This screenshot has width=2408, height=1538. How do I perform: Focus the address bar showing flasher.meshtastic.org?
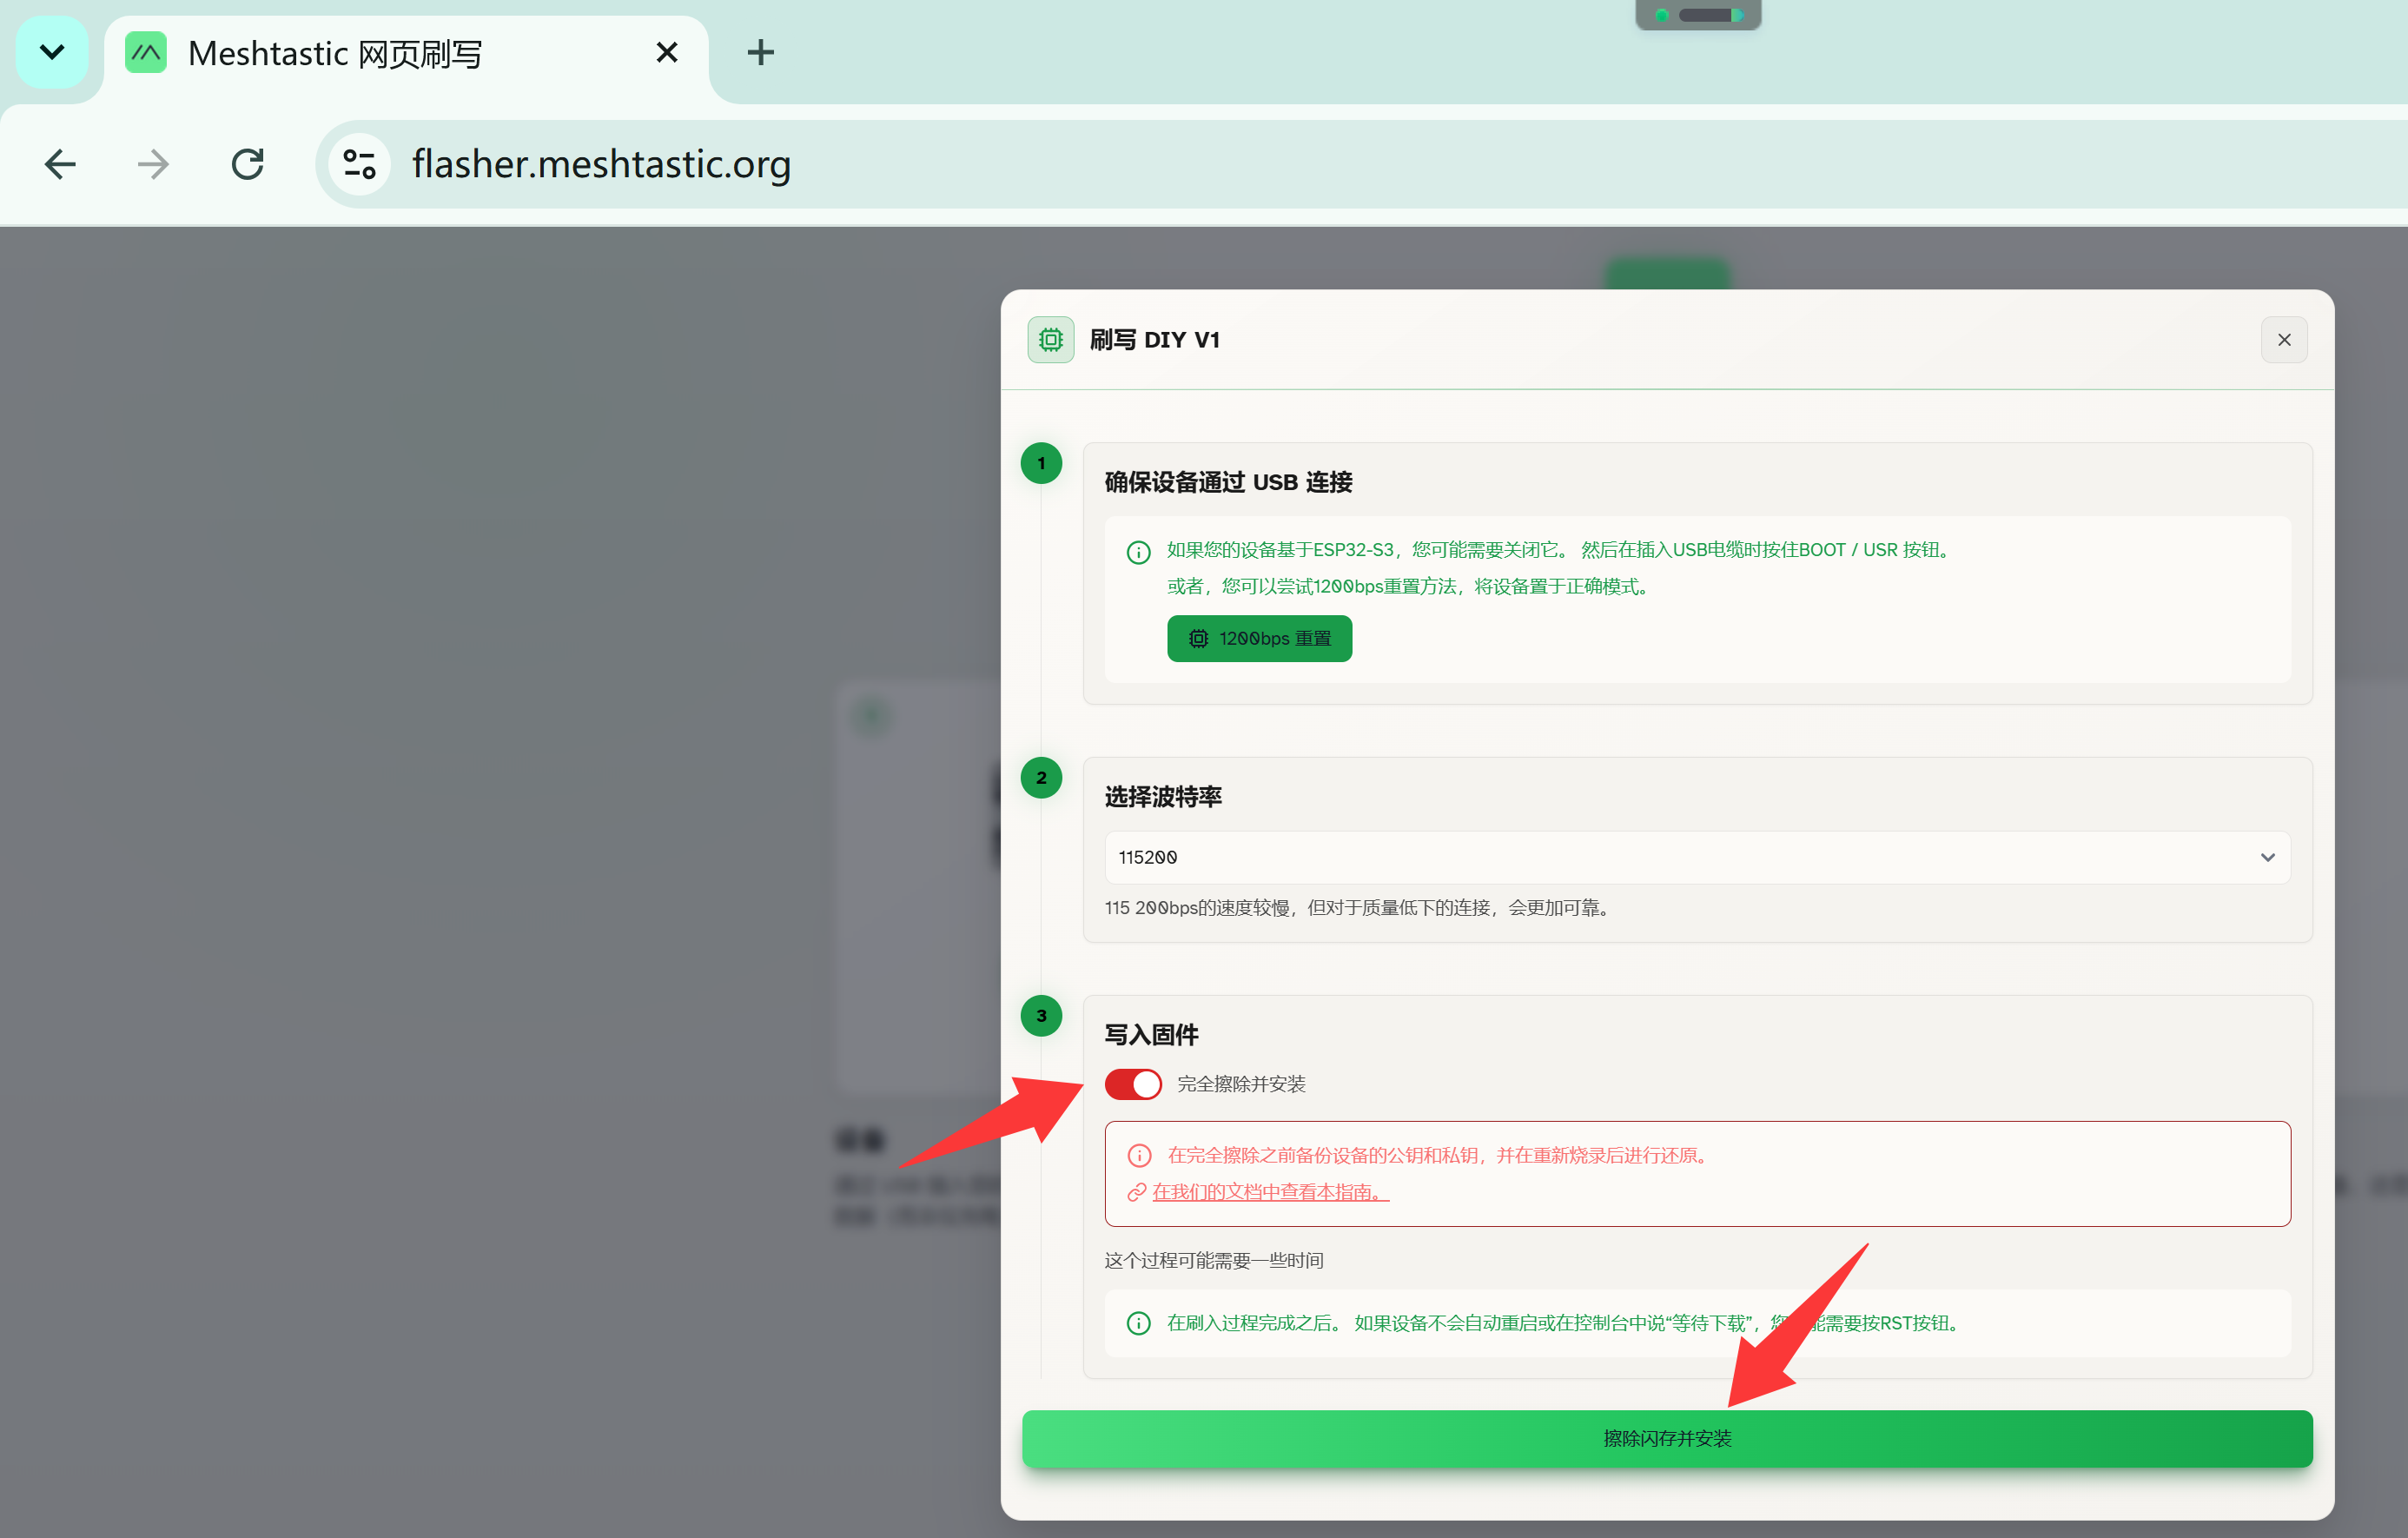tap(1360, 164)
